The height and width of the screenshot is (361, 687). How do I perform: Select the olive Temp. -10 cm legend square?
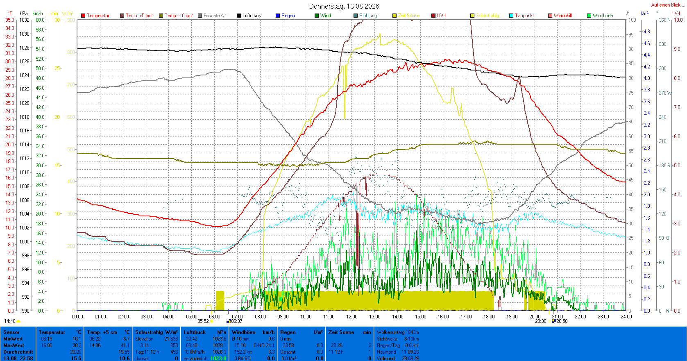pyautogui.click(x=161, y=16)
